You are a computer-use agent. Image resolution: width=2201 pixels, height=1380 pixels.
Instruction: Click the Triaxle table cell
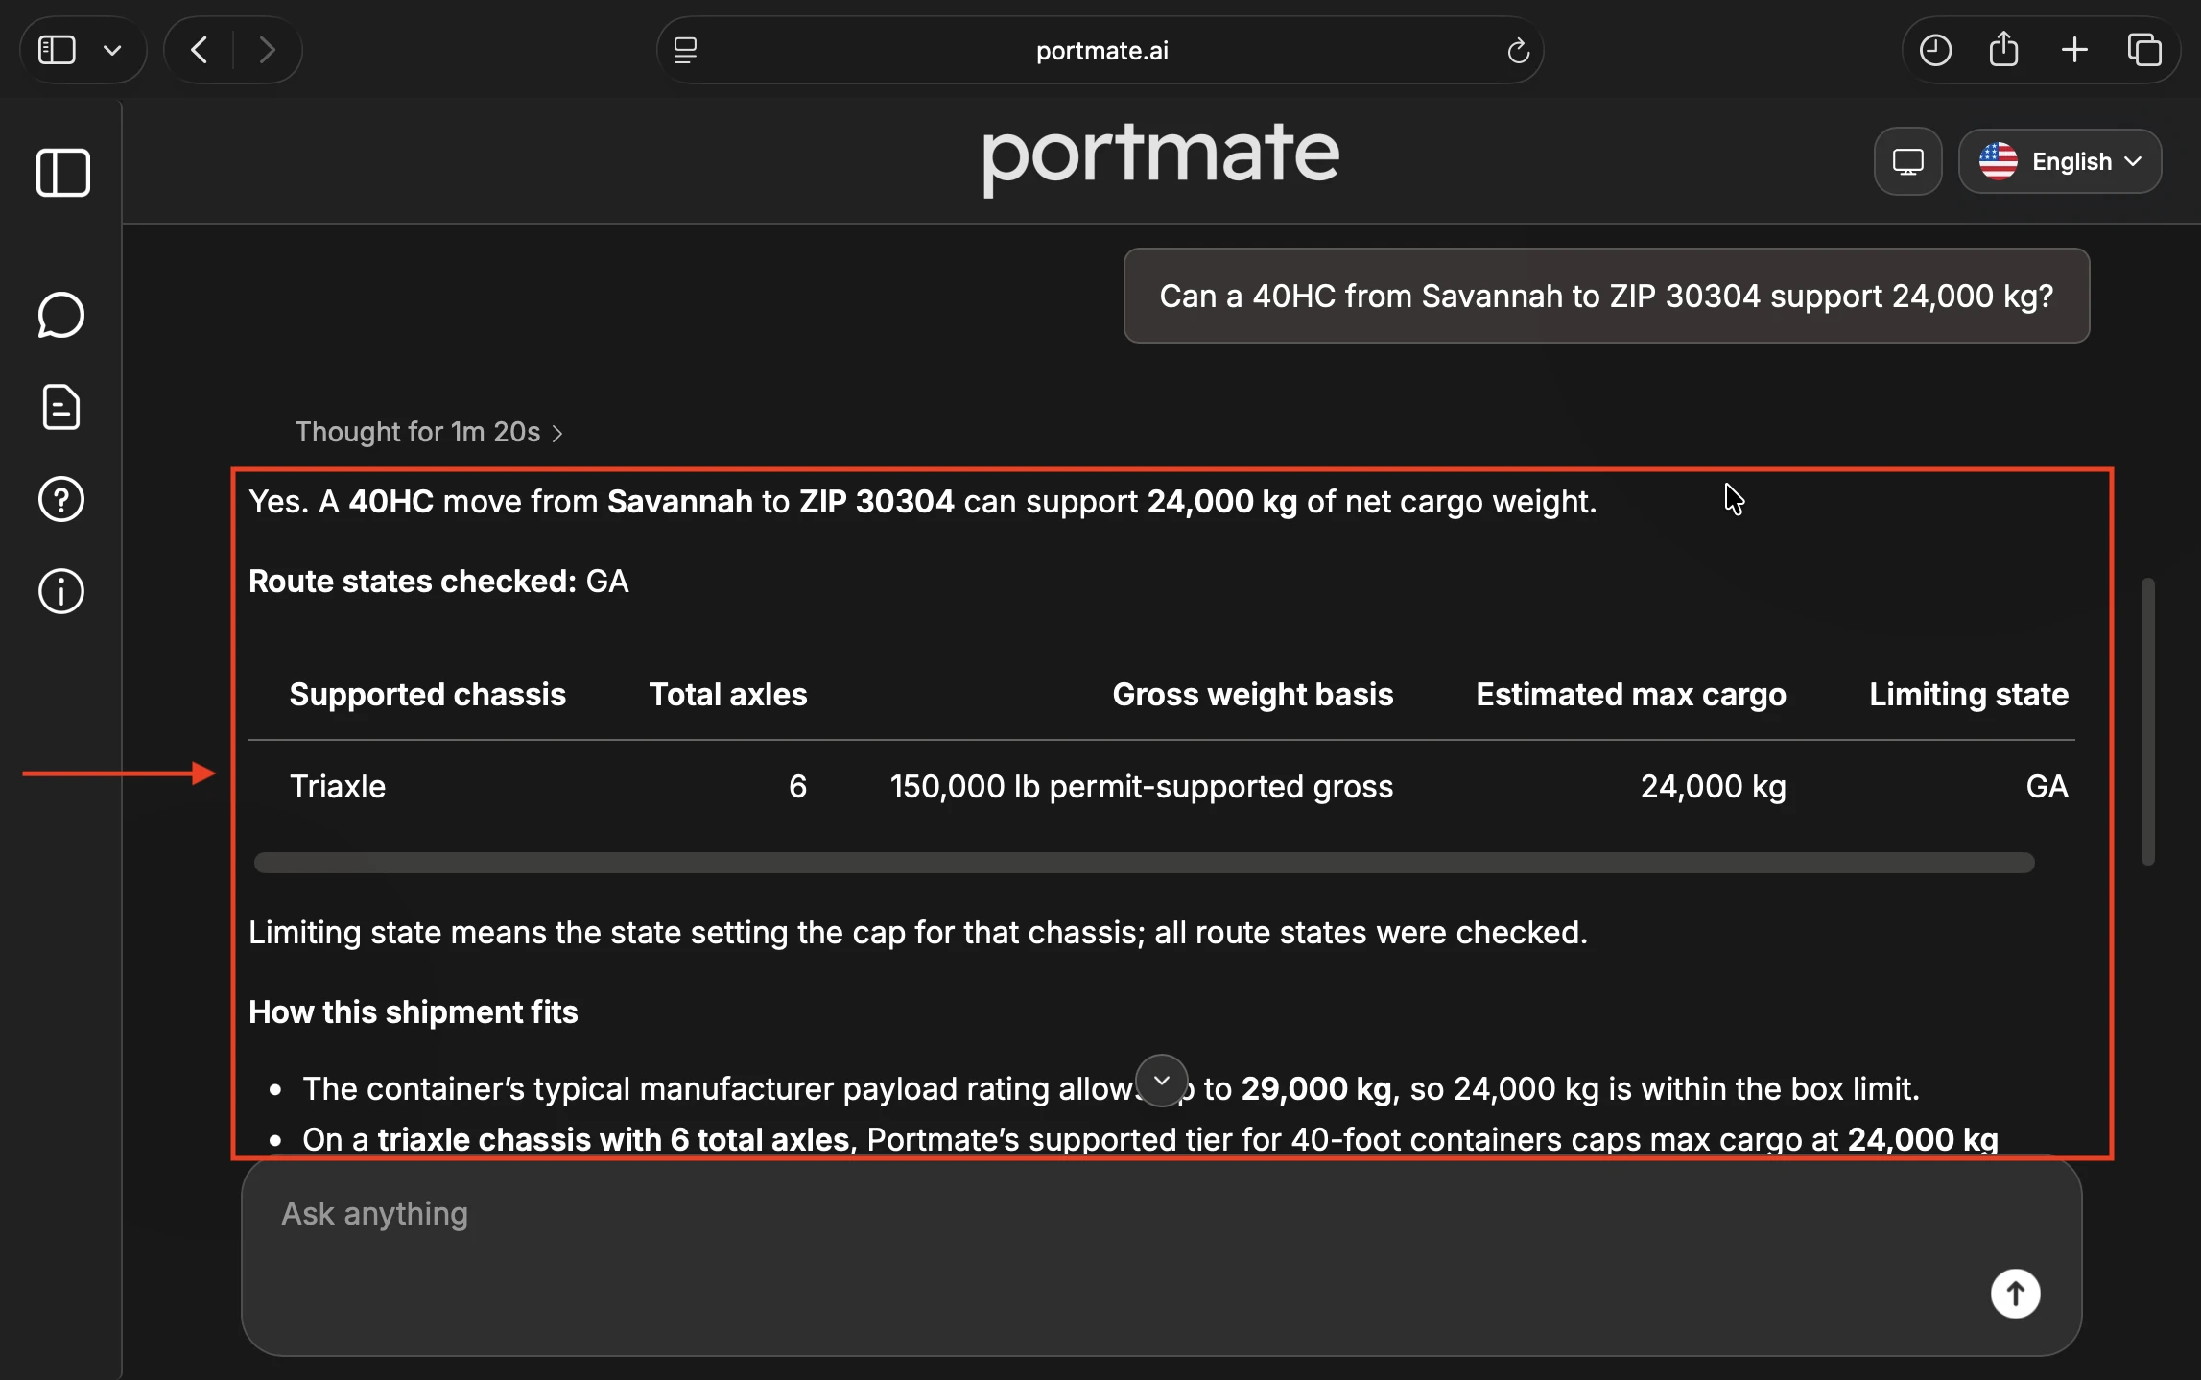338,786
